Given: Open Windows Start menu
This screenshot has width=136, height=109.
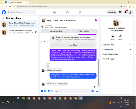Looking at the screenshot, I should point(2,102).
